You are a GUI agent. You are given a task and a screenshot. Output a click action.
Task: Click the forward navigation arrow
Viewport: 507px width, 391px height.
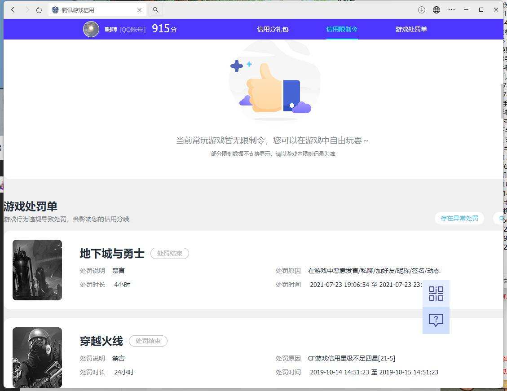click(27, 10)
